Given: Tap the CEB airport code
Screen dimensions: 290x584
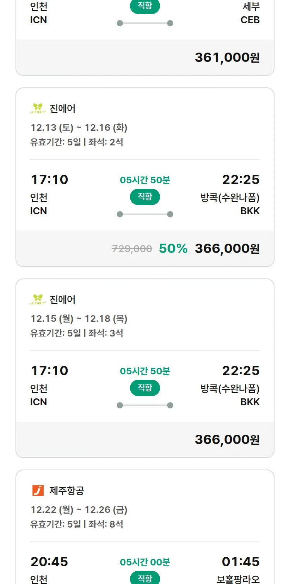Looking at the screenshot, I should 250,20.
